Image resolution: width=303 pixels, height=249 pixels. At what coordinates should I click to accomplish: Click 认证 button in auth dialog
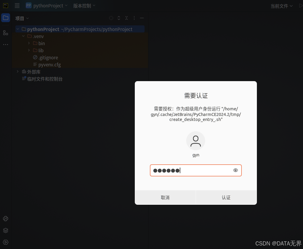(x=226, y=197)
